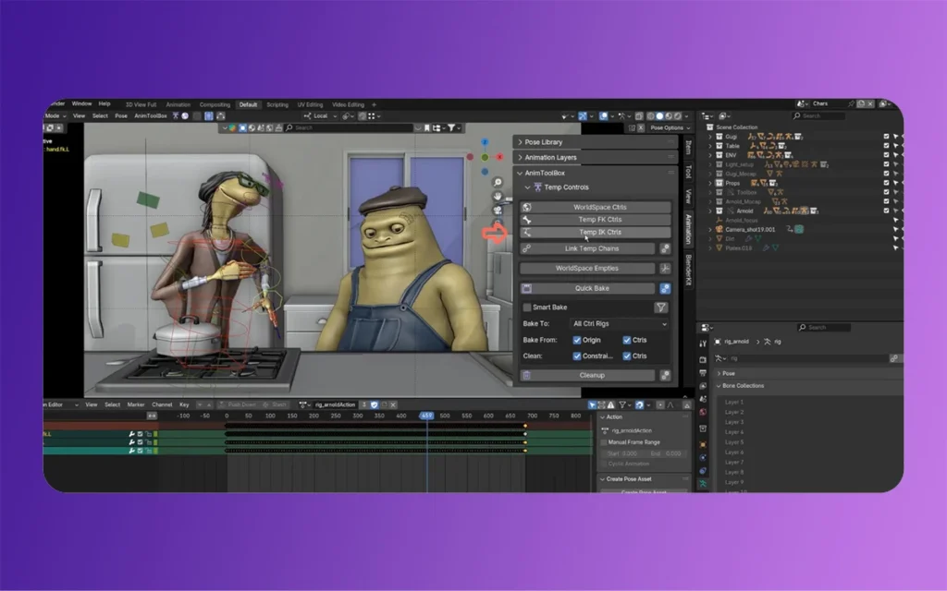Toggle exclude checkbox for Gugi collection

coord(886,137)
